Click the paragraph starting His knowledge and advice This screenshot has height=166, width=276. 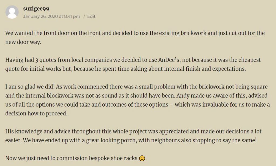click(x=133, y=136)
